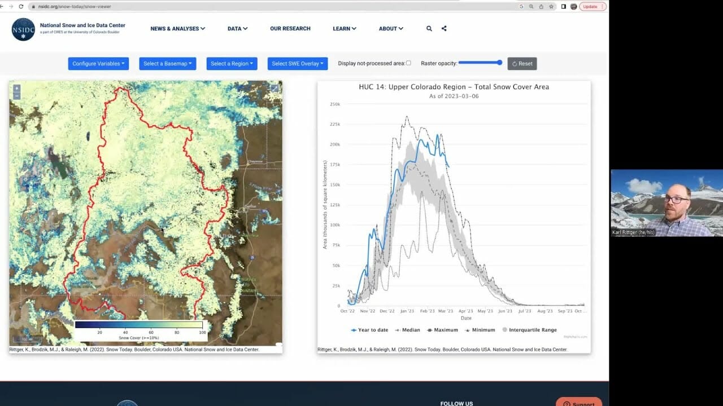The height and width of the screenshot is (406, 723).
Task: Click the browser Update button
Action: pyautogui.click(x=593, y=6)
